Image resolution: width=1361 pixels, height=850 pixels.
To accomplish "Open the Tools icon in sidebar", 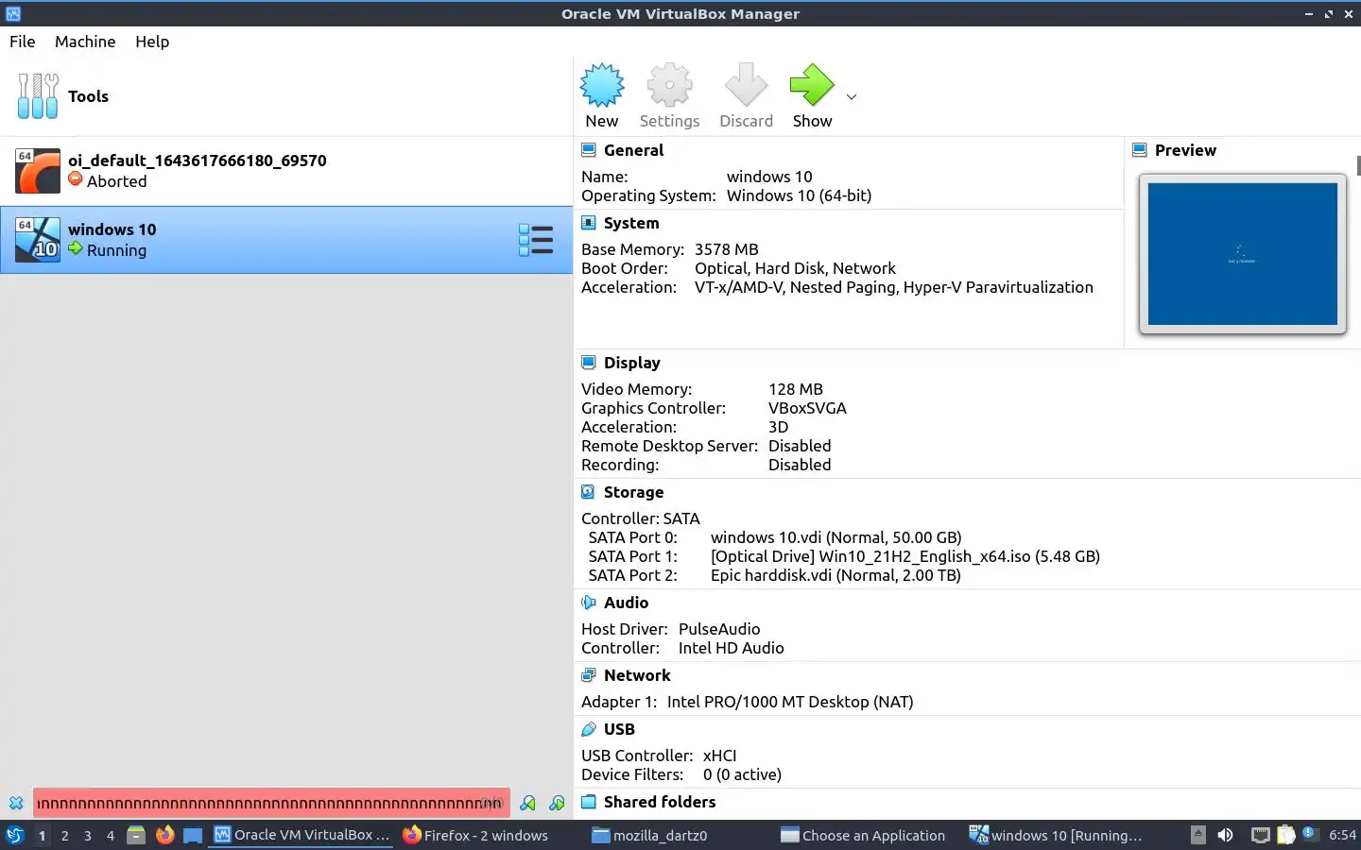I will click(38, 96).
